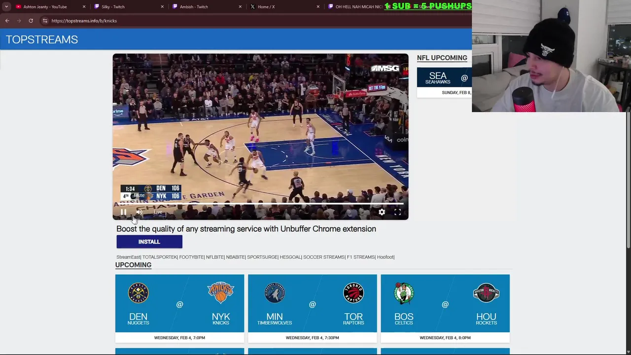Click the Denver Nuggets logo

click(138, 293)
